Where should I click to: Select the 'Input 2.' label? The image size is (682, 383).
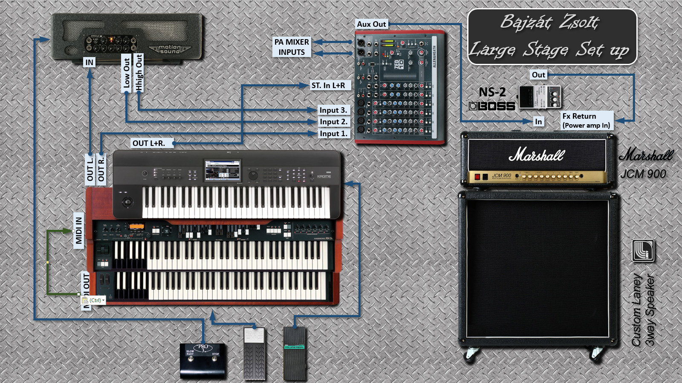pyautogui.click(x=334, y=122)
